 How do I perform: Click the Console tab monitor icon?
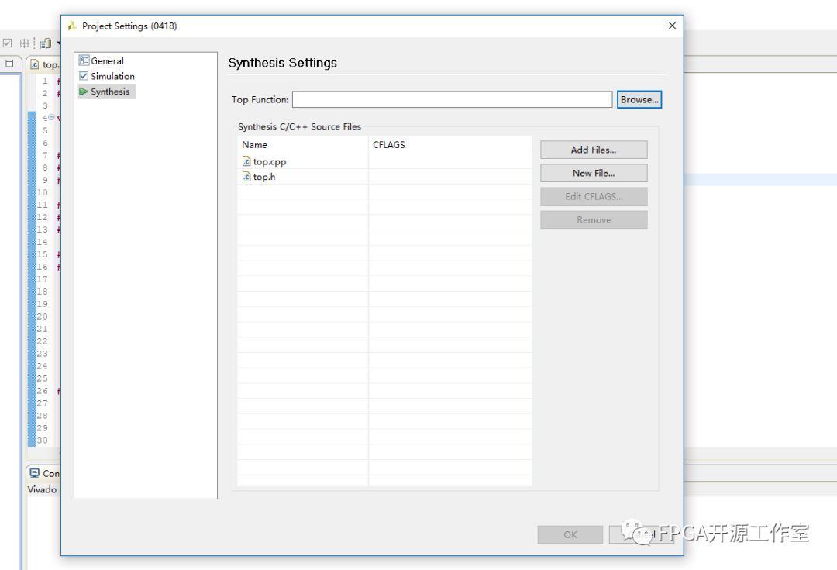coord(34,473)
